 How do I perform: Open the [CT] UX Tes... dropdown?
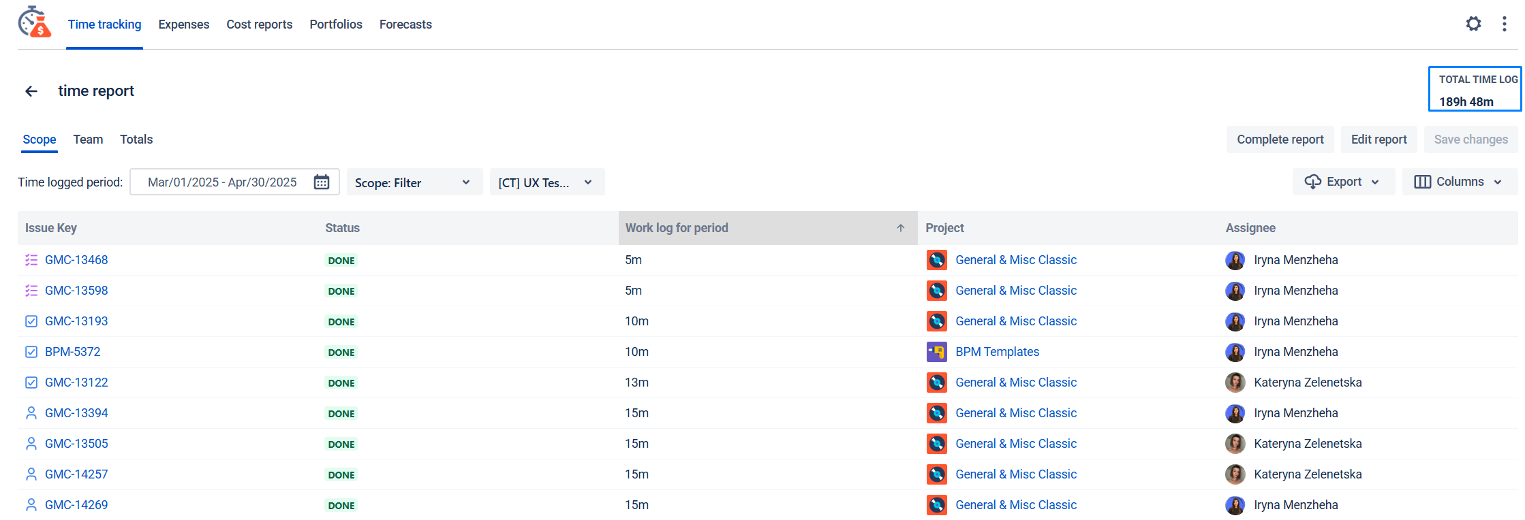[x=546, y=182]
